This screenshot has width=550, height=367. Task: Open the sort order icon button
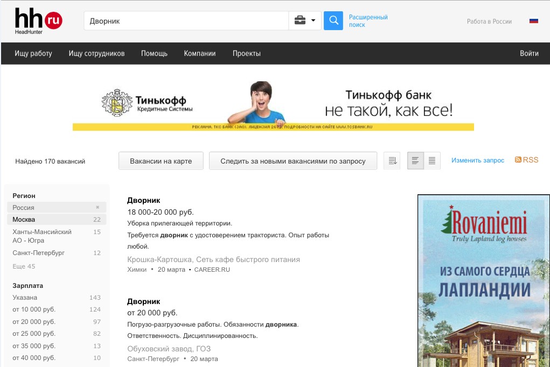pos(392,161)
